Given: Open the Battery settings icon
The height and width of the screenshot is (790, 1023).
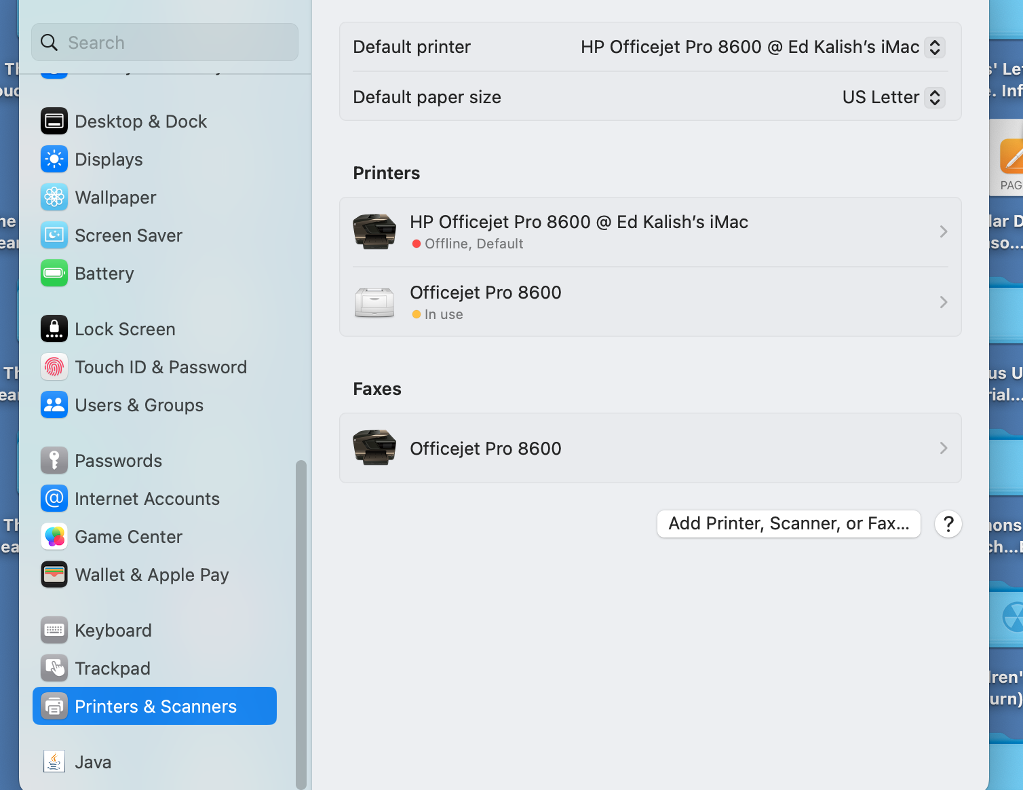Looking at the screenshot, I should [54, 274].
